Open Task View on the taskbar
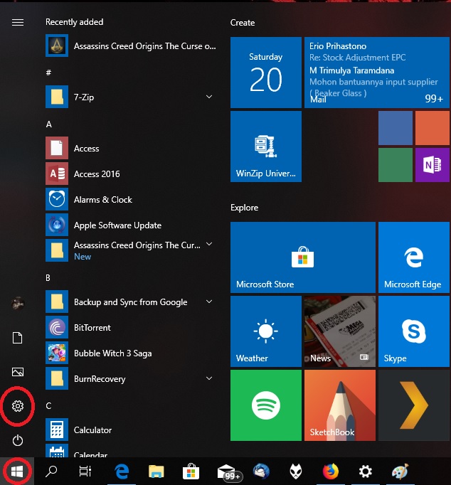Screen dimensions: 451x485 [85, 471]
